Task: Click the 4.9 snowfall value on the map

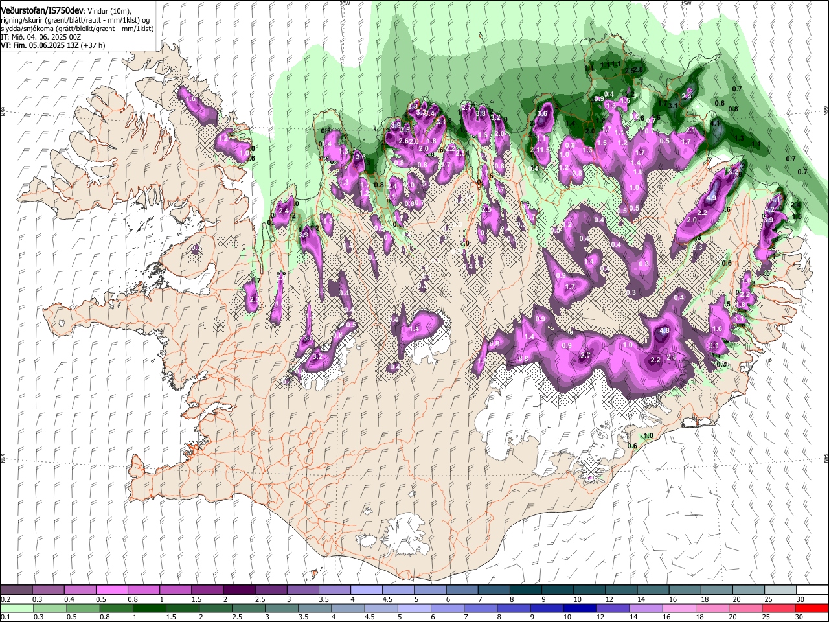Action: [710, 198]
